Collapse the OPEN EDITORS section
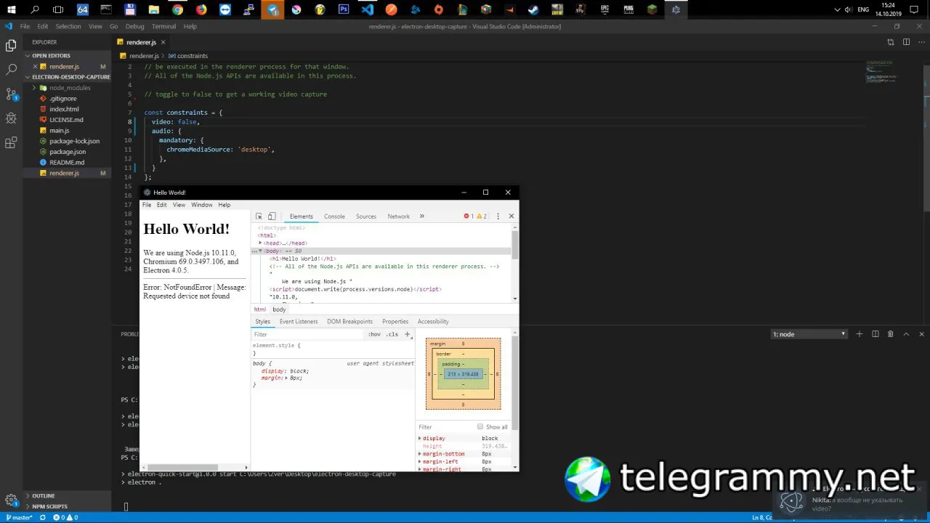930x523 pixels. tap(28, 56)
